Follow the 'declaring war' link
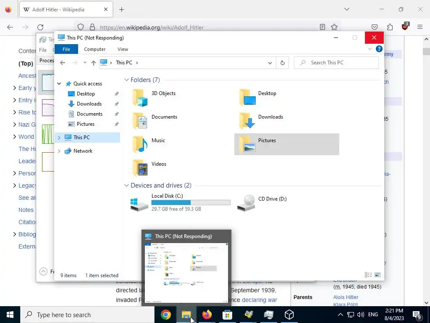 (x=259, y=300)
